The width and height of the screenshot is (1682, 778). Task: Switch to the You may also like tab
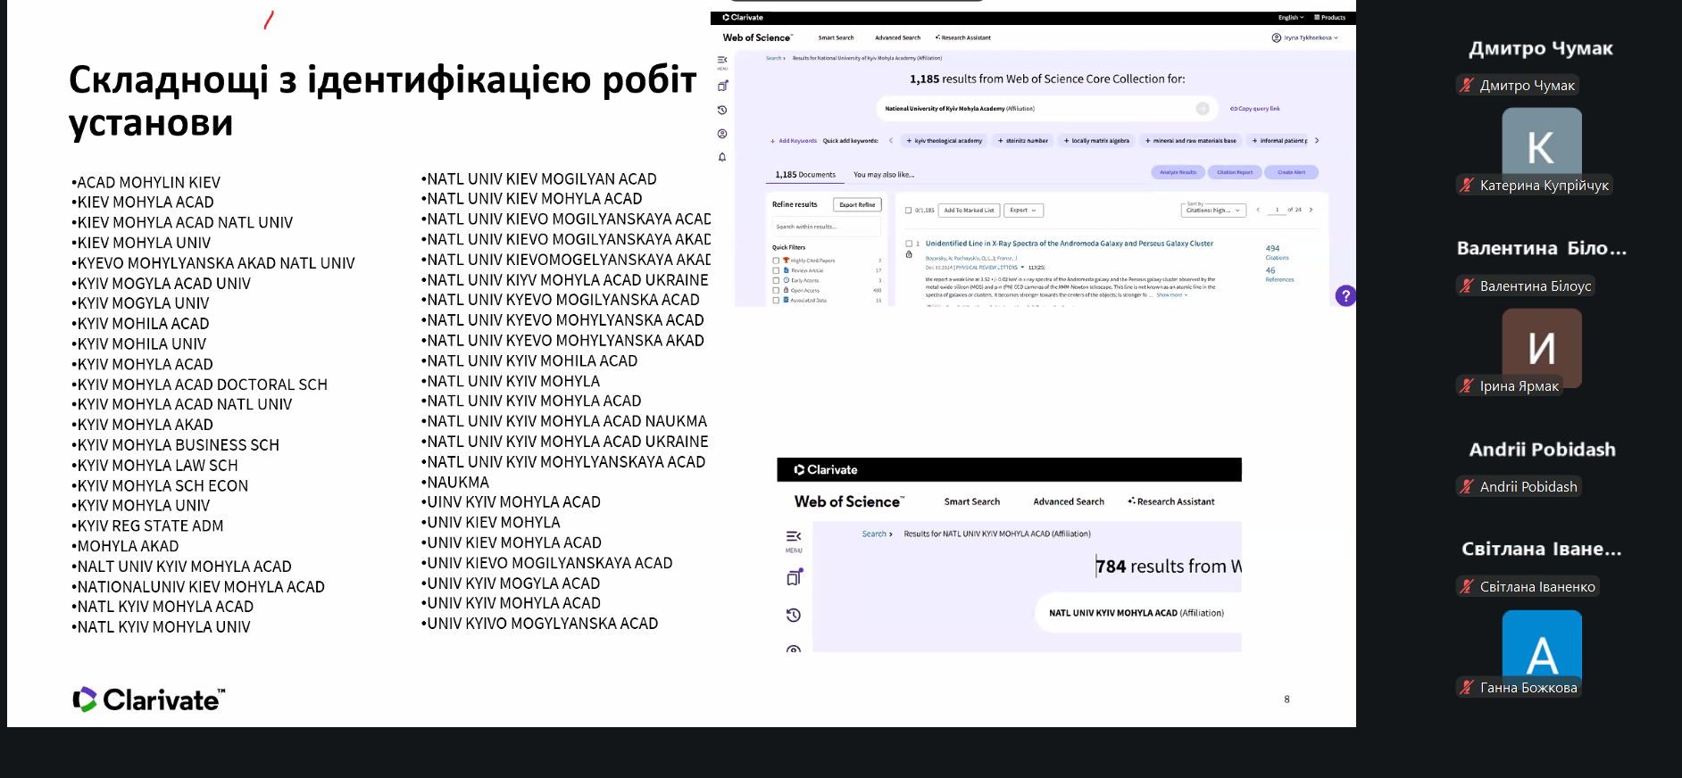(x=883, y=175)
